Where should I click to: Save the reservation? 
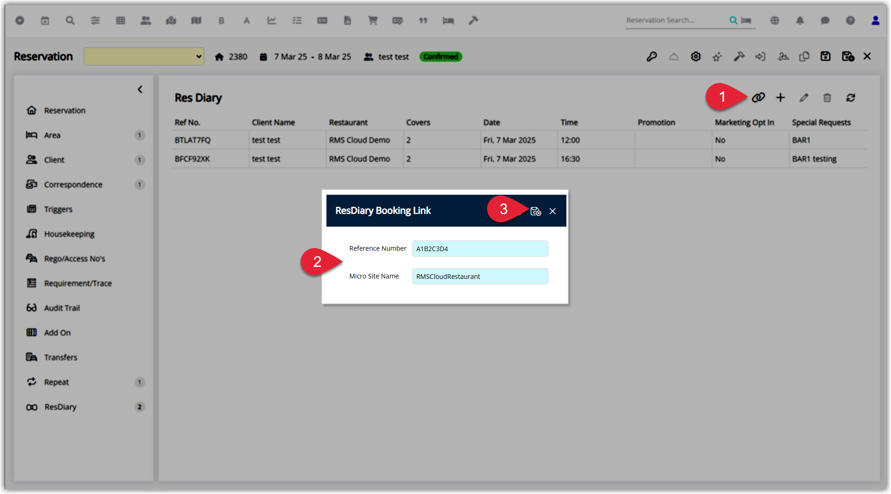click(825, 56)
